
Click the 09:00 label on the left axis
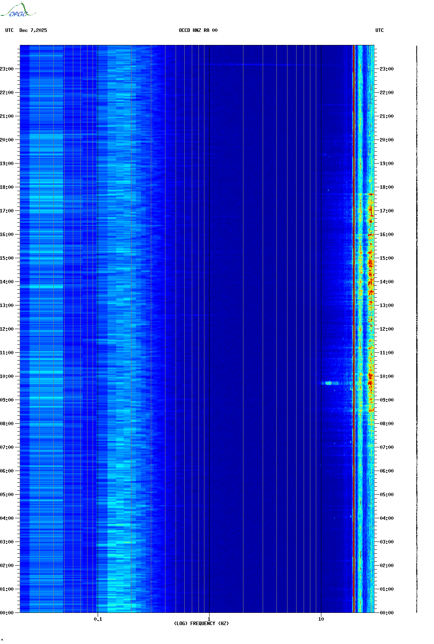click(7, 400)
